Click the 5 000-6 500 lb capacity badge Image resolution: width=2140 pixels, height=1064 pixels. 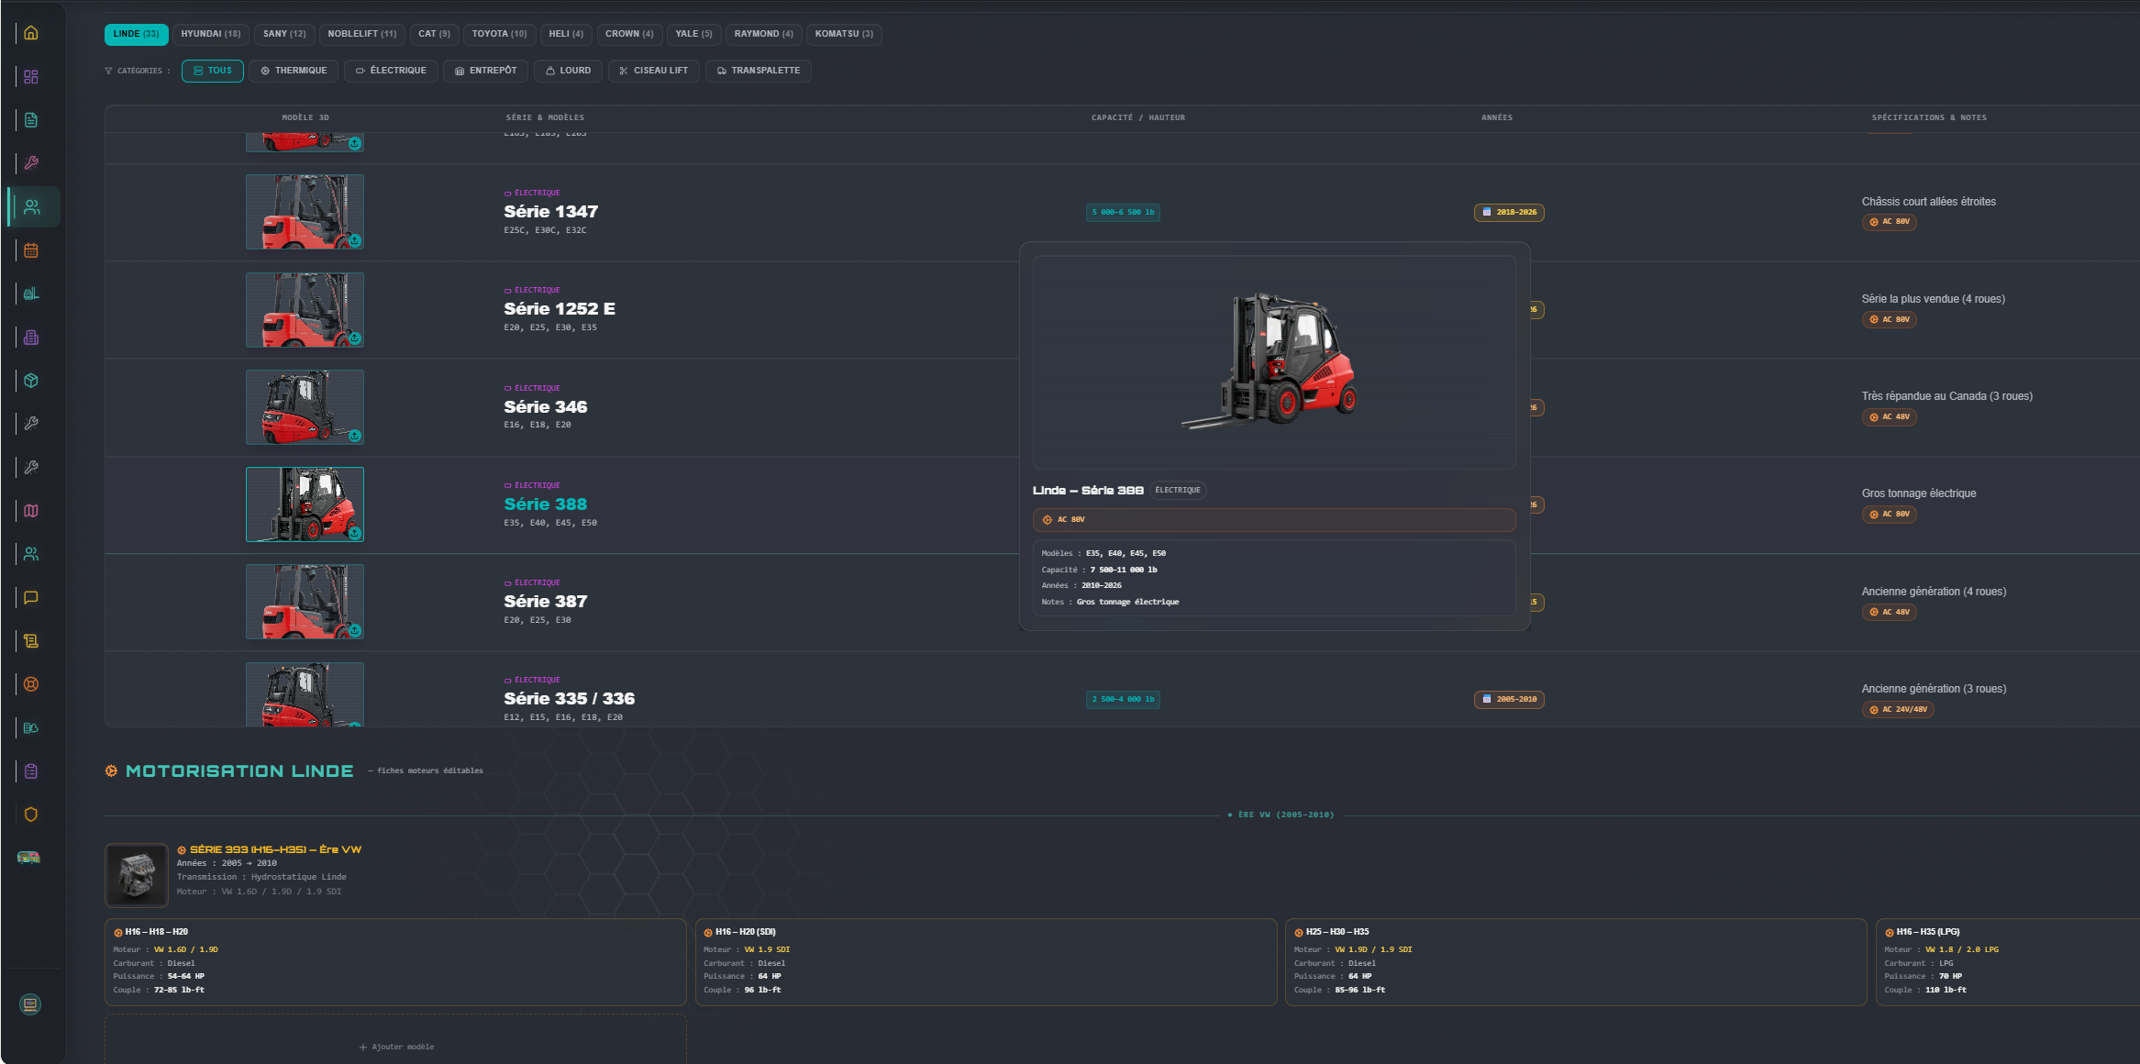click(1123, 213)
